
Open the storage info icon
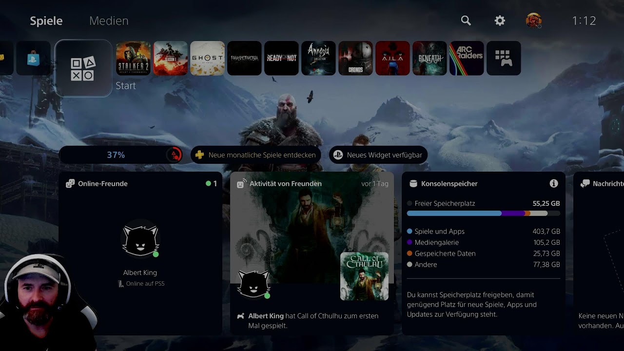point(554,184)
